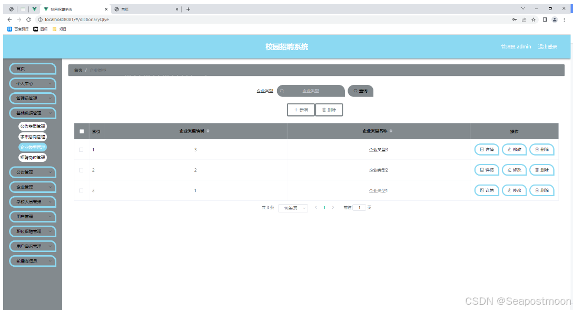
Task: Click the magnifier icon inside the search field
Action: tap(283, 91)
